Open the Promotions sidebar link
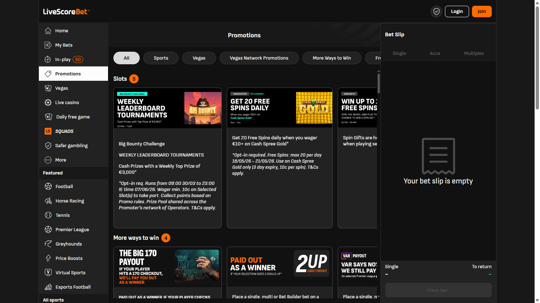Viewport: 540px width, 303px height. click(x=73, y=74)
